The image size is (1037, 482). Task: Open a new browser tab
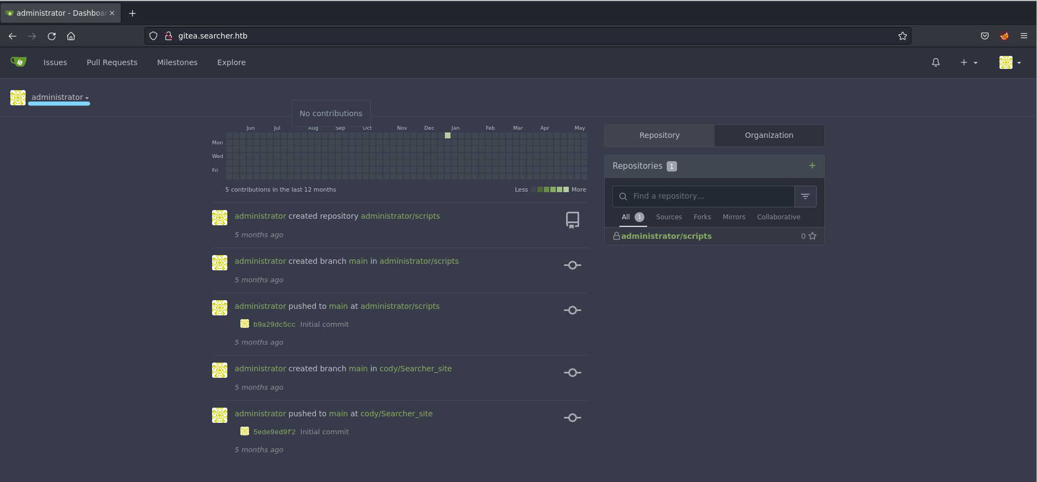(132, 13)
